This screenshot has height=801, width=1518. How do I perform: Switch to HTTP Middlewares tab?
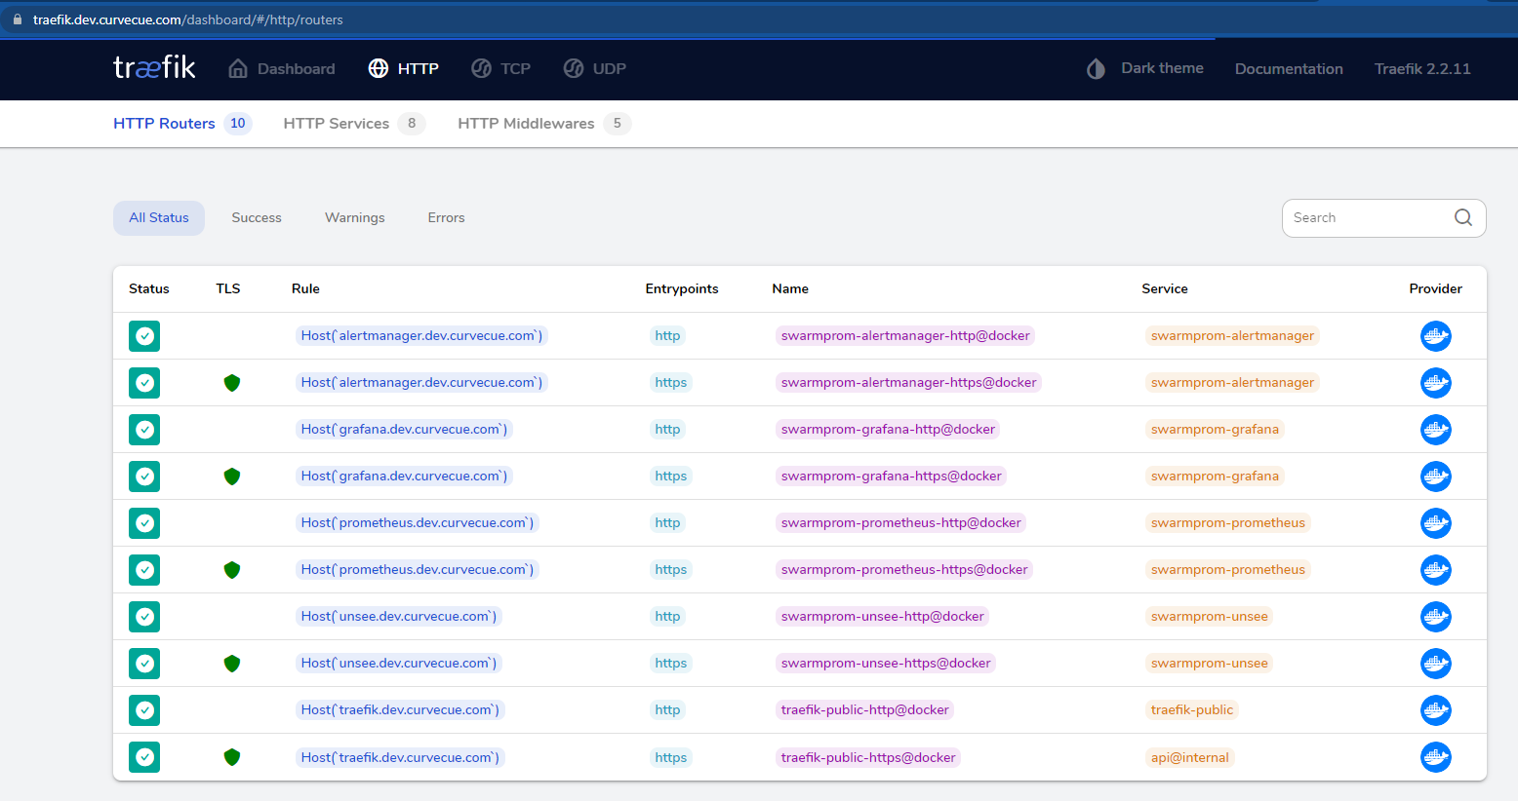544,124
